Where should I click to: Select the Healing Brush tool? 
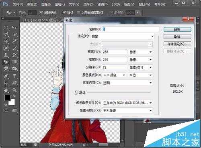click(x=6, y=48)
